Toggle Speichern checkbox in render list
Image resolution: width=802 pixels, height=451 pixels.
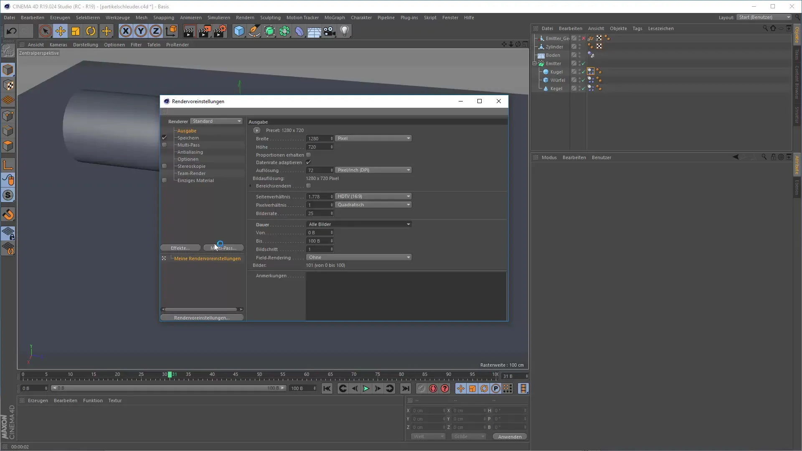(x=164, y=137)
